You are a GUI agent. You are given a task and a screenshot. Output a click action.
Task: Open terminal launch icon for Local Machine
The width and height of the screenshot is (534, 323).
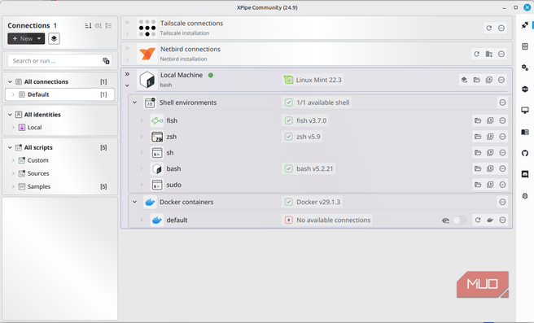488,80
